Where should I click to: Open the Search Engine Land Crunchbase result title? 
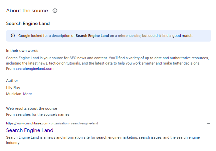pyautogui.click(x=30, y=130)
